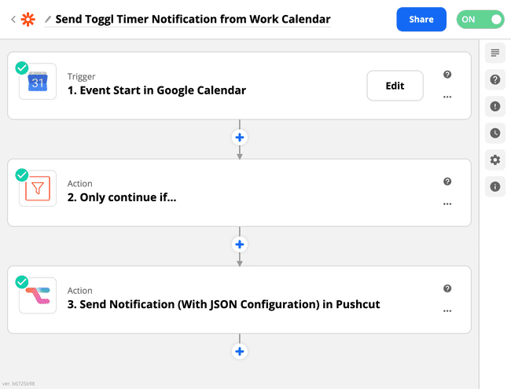Click the Zapier orange asterisk logo
The height and width of the screenshot is (389, 511).
[x=28, y=20]
